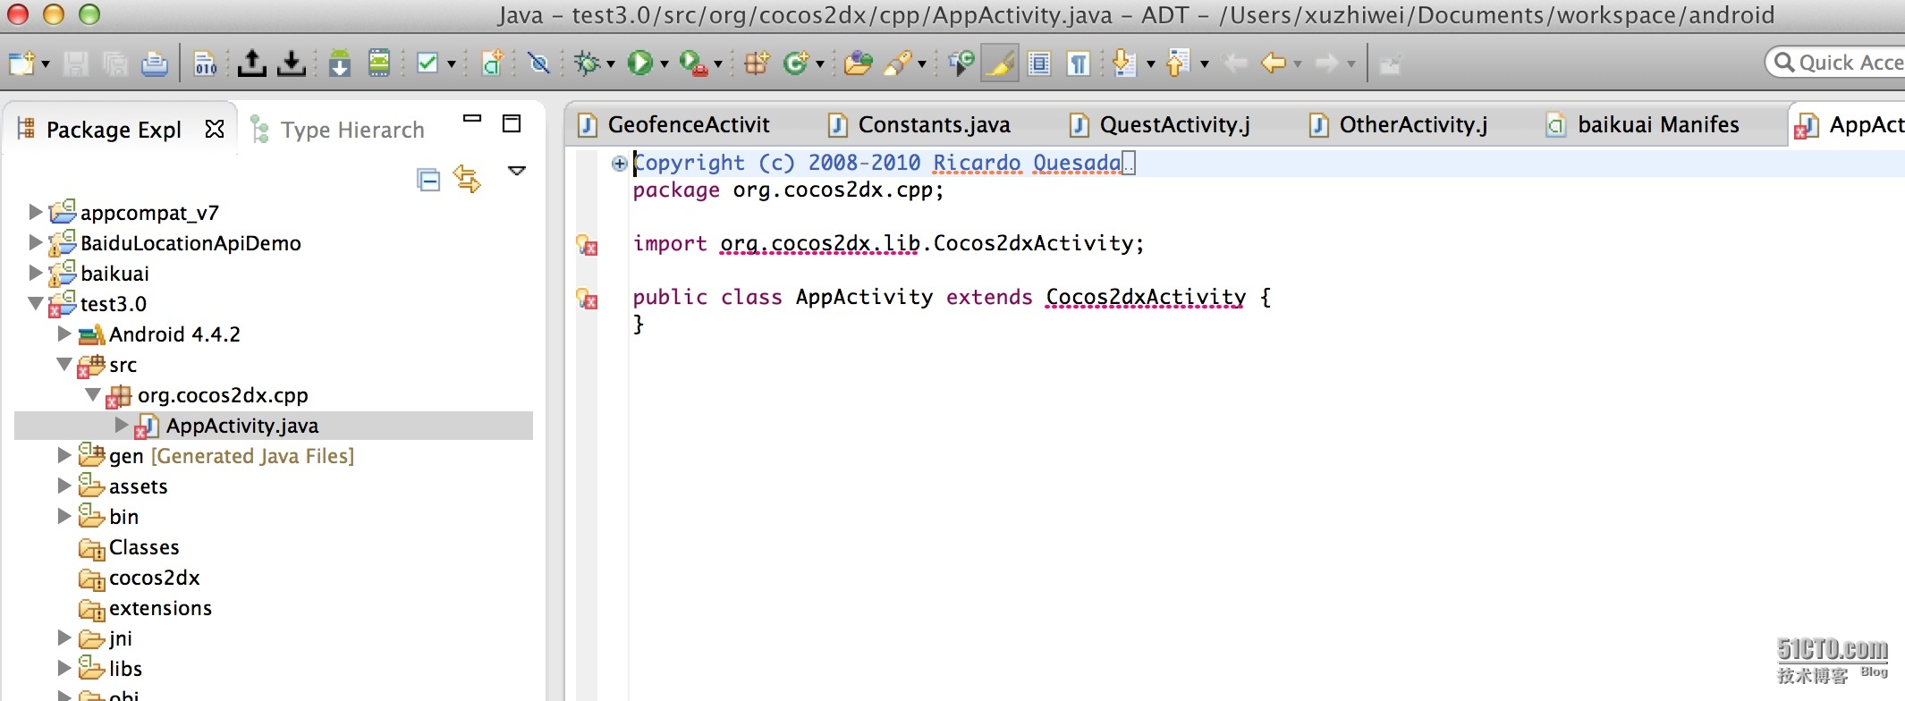Click the Debug bug icon
Viewport: 1905px width, 701px height.
click(588, 63)
